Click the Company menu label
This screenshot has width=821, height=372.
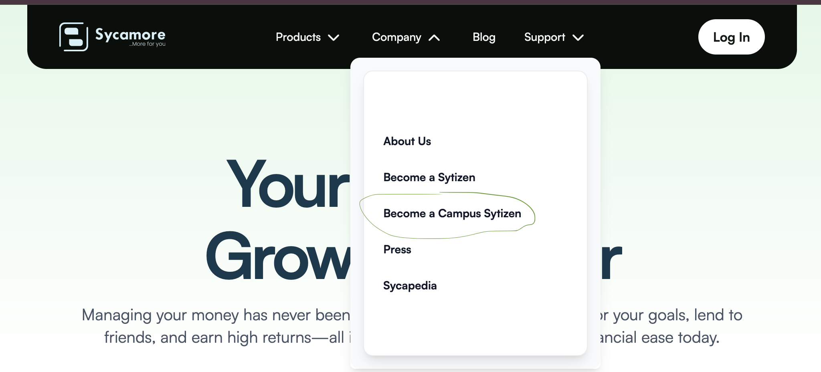click(396, 37)
